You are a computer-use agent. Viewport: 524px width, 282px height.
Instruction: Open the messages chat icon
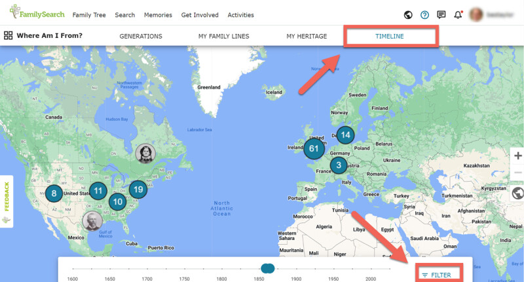click(441, 14)
